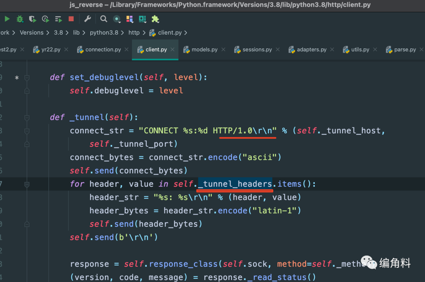Click the response_class identifier
Viewport: 425px width, 282px height.
(183, 264)
